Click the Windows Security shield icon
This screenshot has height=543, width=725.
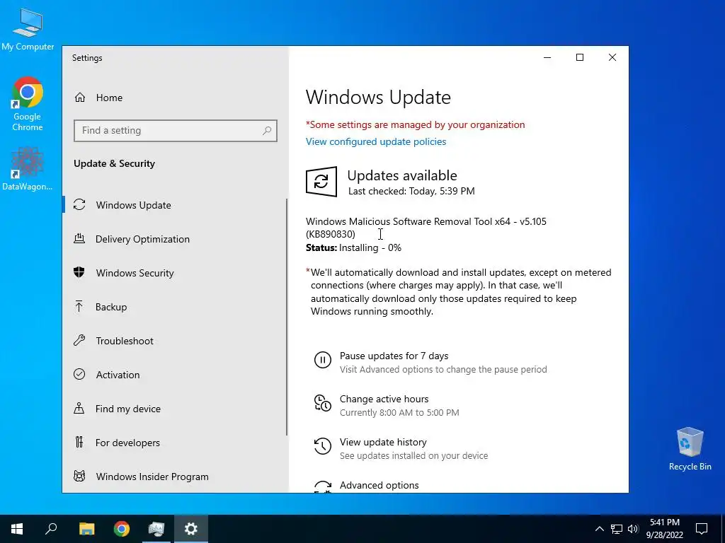[79, 272]
